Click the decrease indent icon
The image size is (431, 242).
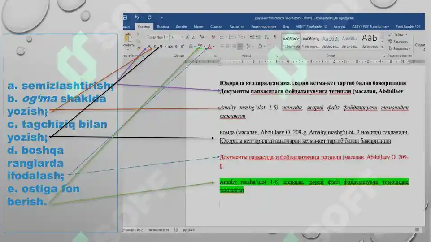pyautogui.click(x=252, y=37)
